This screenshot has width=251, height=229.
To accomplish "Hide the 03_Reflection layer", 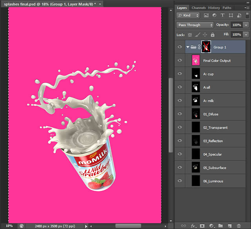I will coord(180,140).
